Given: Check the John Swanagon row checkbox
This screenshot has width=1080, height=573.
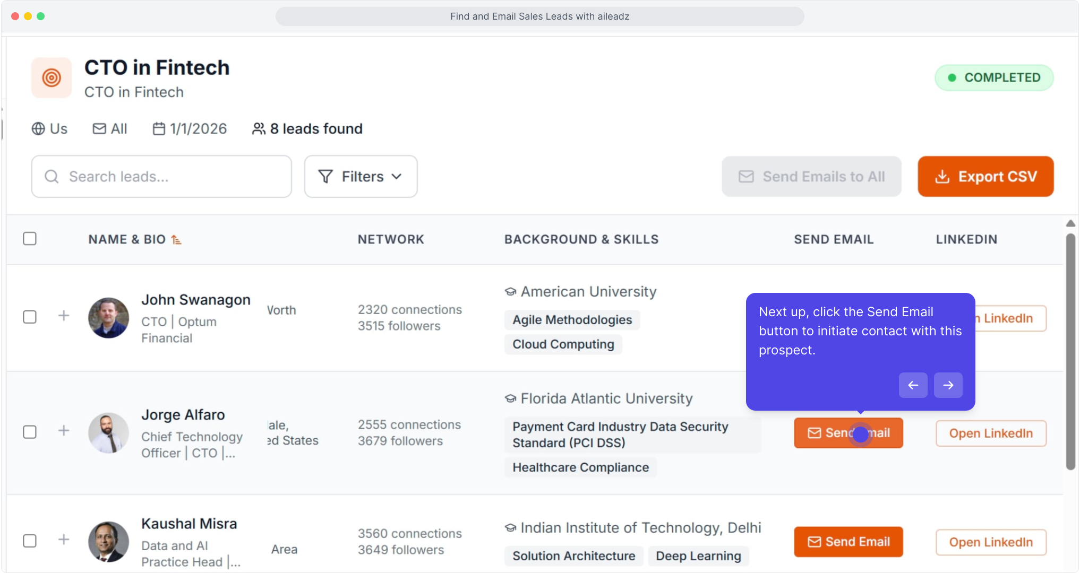Looking at the screenshot, I should point(30,317).
